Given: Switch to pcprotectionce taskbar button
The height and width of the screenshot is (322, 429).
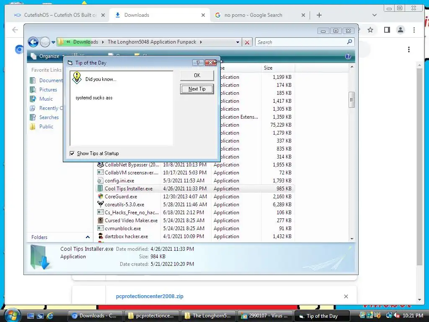Looking at the screenshot, I should (x=152, y=316).
